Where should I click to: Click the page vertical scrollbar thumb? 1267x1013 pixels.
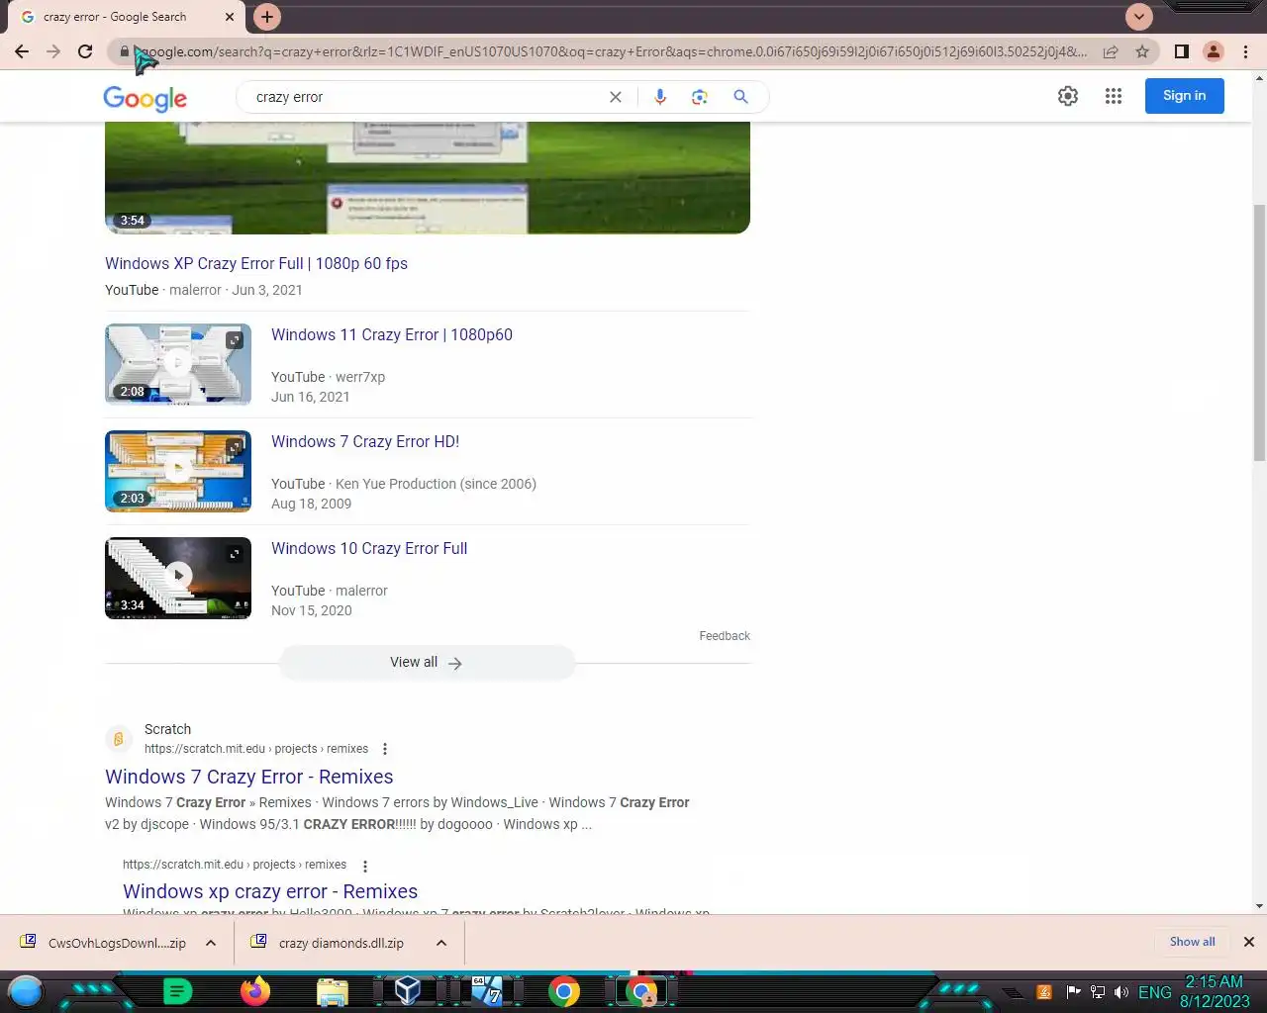coord(1259,331)
